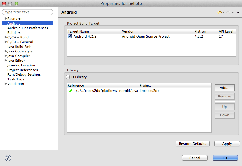Select Run/Debug Settings in the tree

pos(24,74)
